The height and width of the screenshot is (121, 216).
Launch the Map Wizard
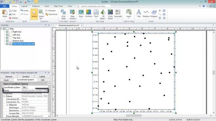(x=73, y=14)
